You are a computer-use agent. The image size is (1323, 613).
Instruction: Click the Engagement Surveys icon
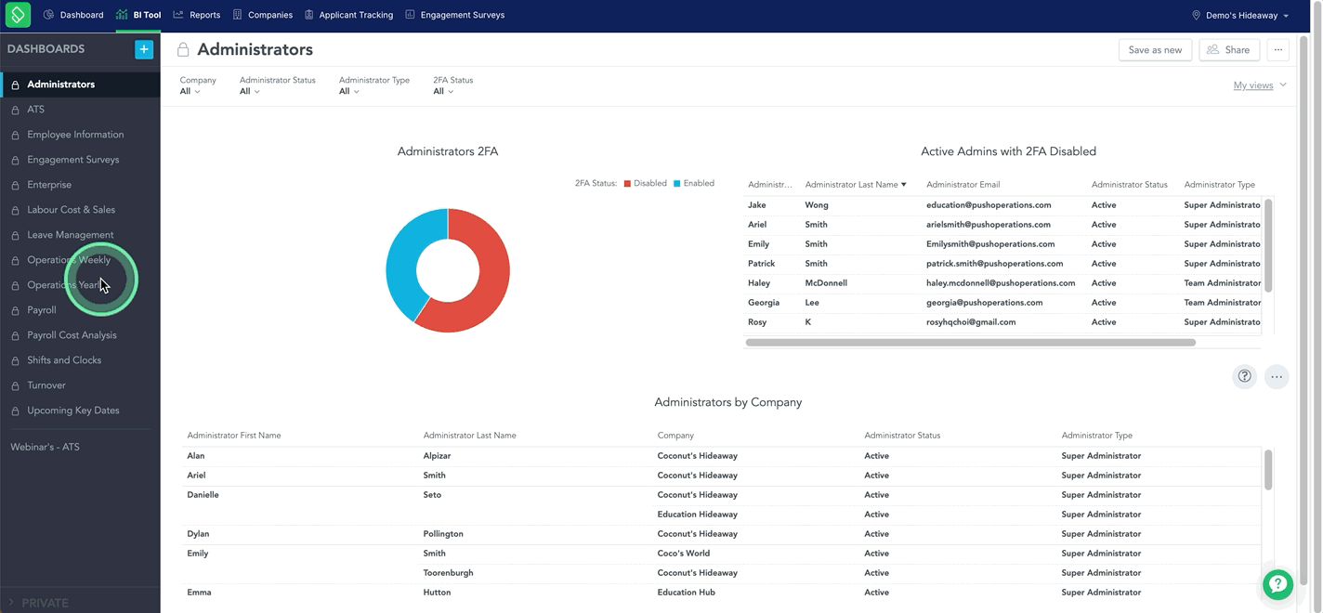click(x=410, y=15)
